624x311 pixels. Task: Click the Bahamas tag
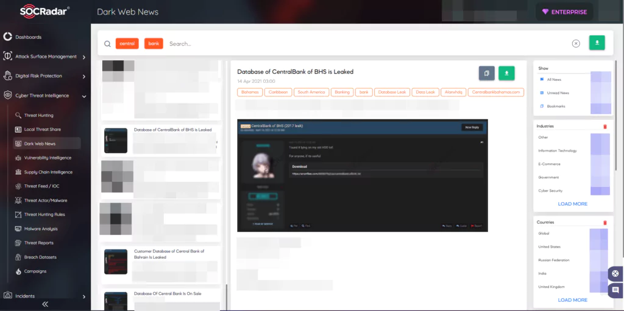pyautogui.click(x=250, y=93)
